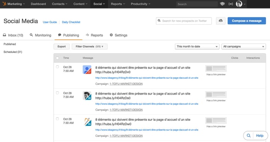Expand the Contacts menu
The height and width of the screenshot is (142, 270).
click(x=59, y=4)
